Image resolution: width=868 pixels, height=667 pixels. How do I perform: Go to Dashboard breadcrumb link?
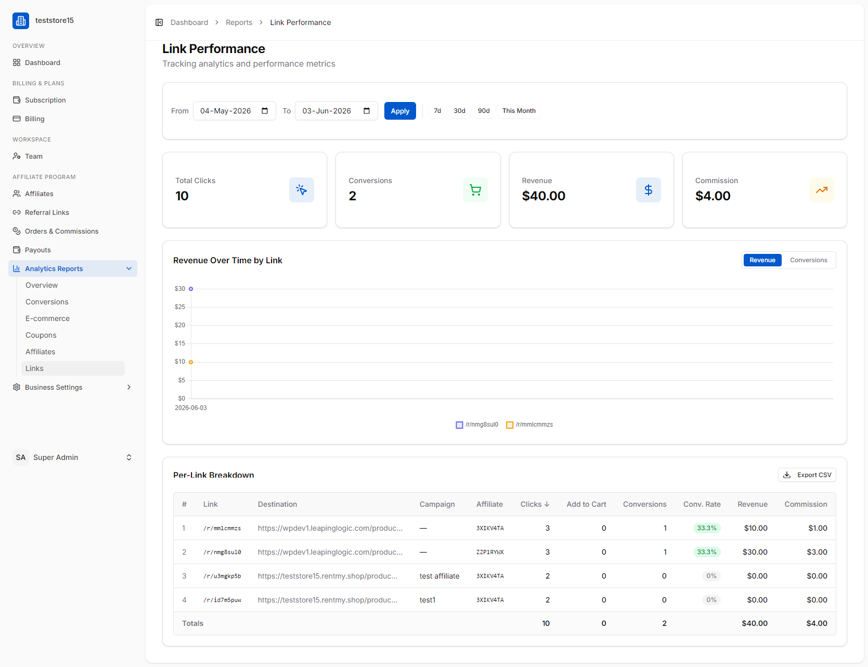(x=189, y=22)
